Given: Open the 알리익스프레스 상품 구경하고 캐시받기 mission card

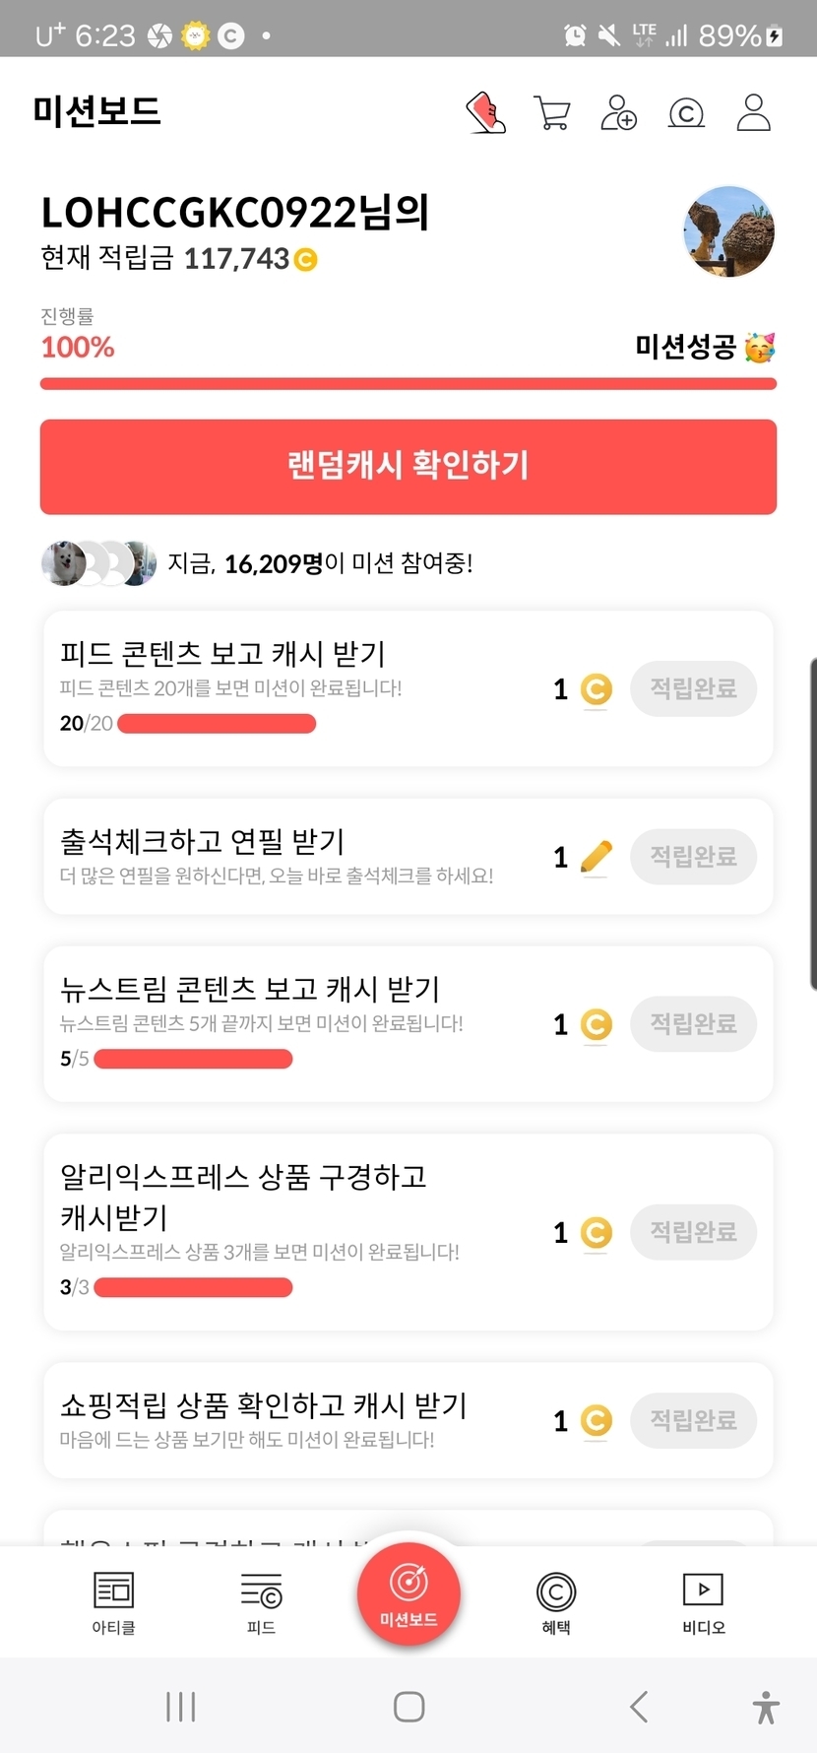Looking at the screenshot, I should point(295,1231).
